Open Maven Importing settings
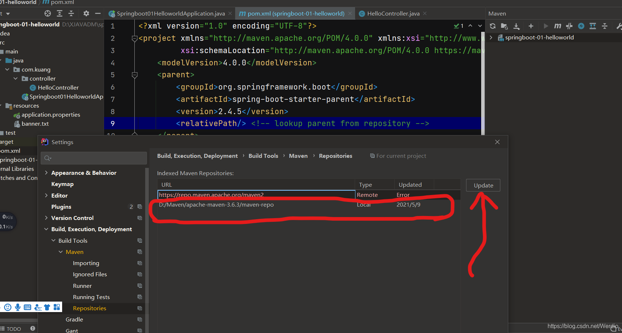This screenshot has height=333, width=622. pos(86,263)
